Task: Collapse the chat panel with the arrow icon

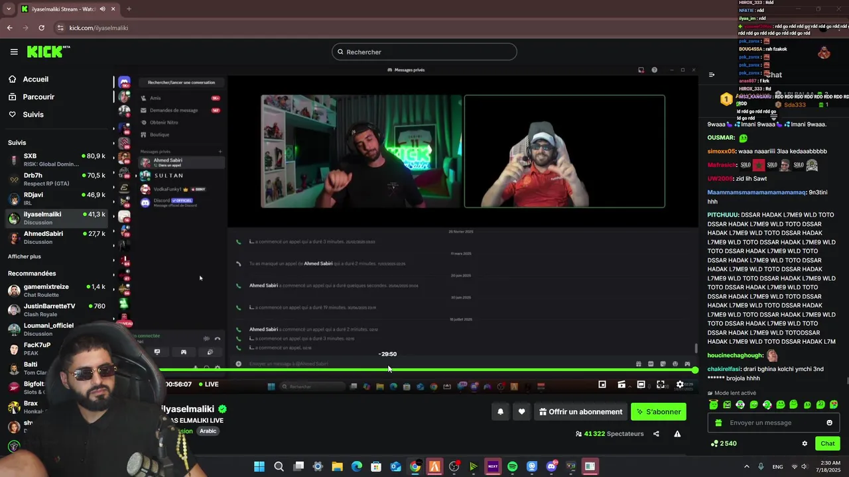Action: click(x=712, y=75)
